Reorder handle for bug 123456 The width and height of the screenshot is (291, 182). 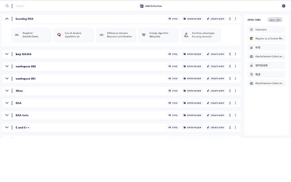230,54
